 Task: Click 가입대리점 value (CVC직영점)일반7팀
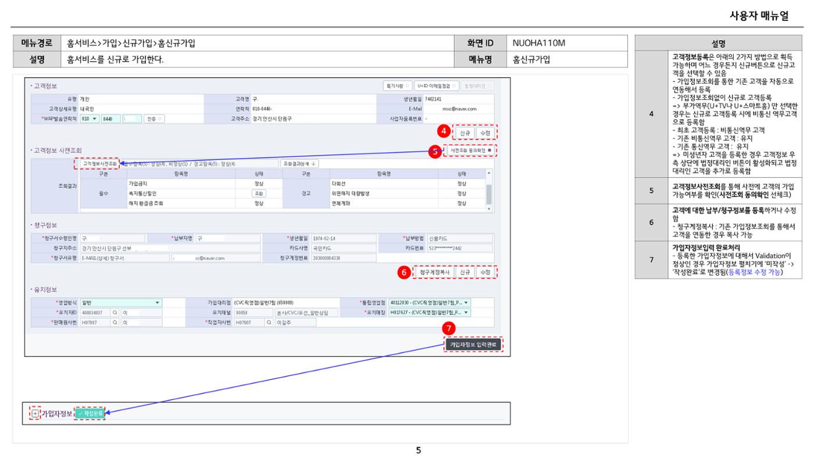263,302
